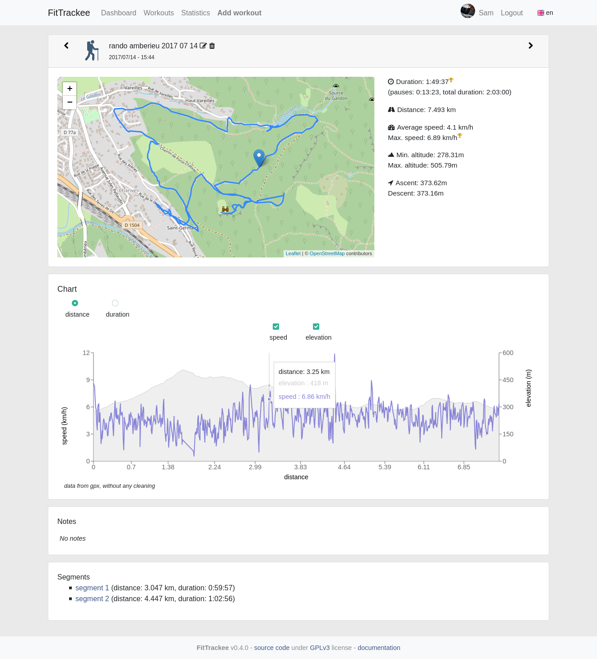The height and width of the screenshot is (659, 597).
Task: Open Workouts page
Action: 159,13
